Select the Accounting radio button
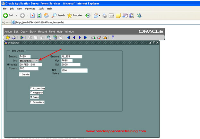 coord(31,88)
